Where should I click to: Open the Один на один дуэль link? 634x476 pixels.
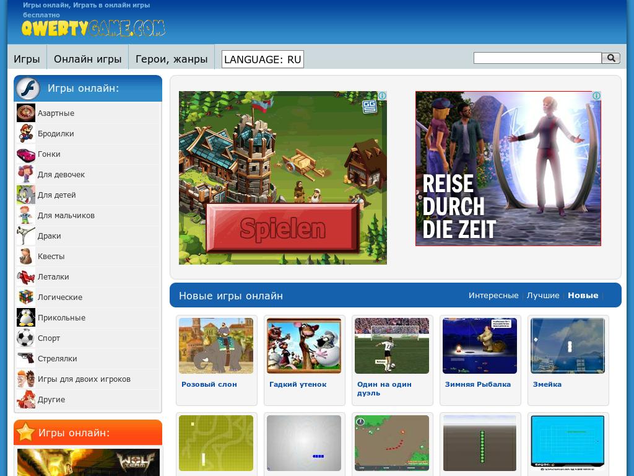384,389
